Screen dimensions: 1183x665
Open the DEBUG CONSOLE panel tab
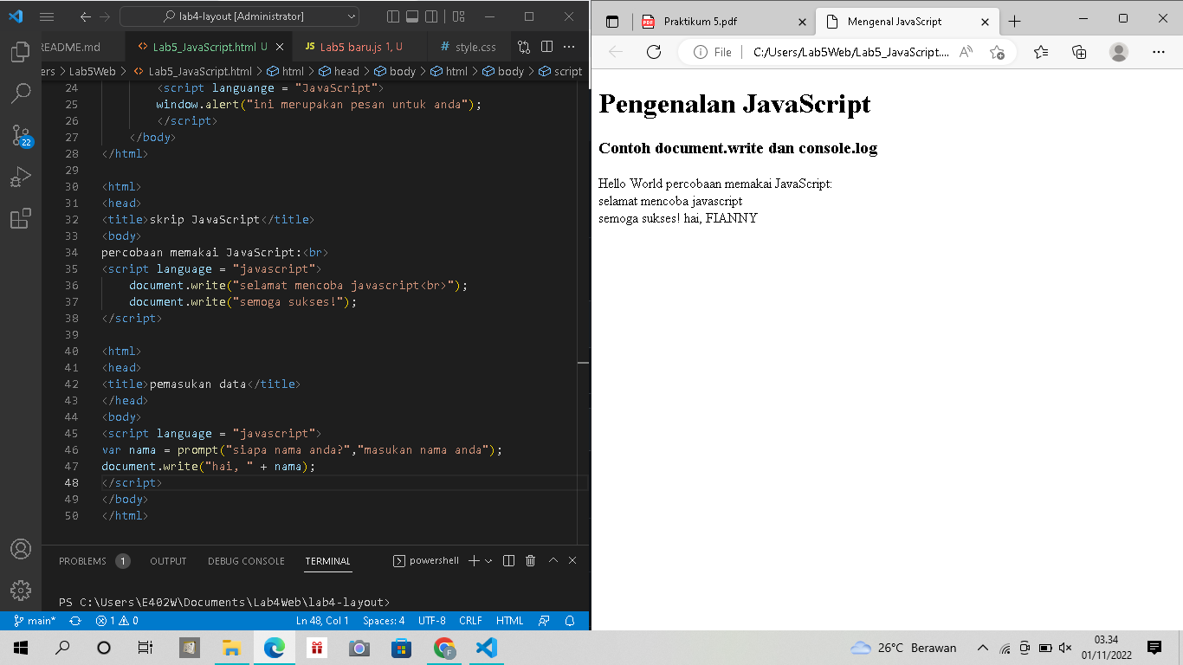(x=245, y=560)
